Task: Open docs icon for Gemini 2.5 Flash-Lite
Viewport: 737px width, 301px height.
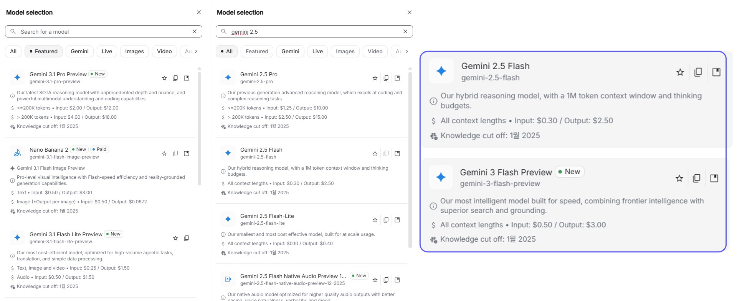Action: point(397,220)
